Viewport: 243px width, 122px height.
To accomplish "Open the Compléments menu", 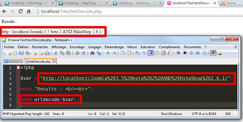I will coord(169,47).
